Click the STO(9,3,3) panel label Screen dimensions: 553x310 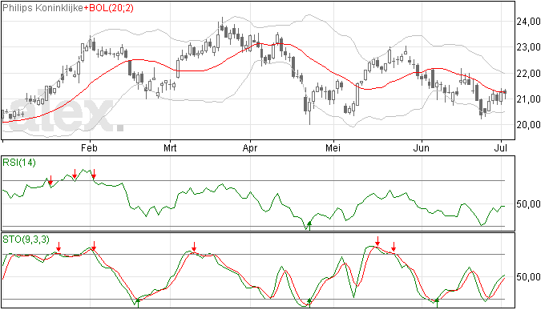point(26,240)
